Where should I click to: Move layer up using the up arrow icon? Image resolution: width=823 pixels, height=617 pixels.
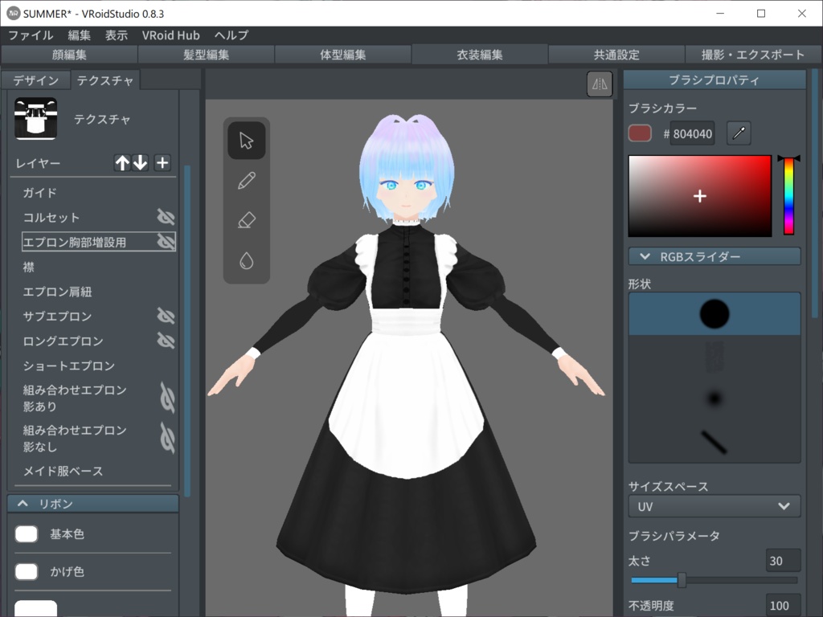(x=122, y=163)
